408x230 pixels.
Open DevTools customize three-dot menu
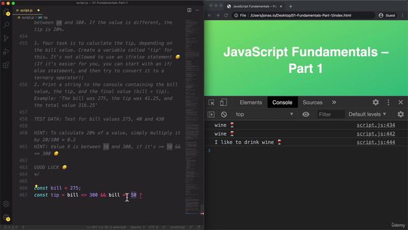(388, 102)
